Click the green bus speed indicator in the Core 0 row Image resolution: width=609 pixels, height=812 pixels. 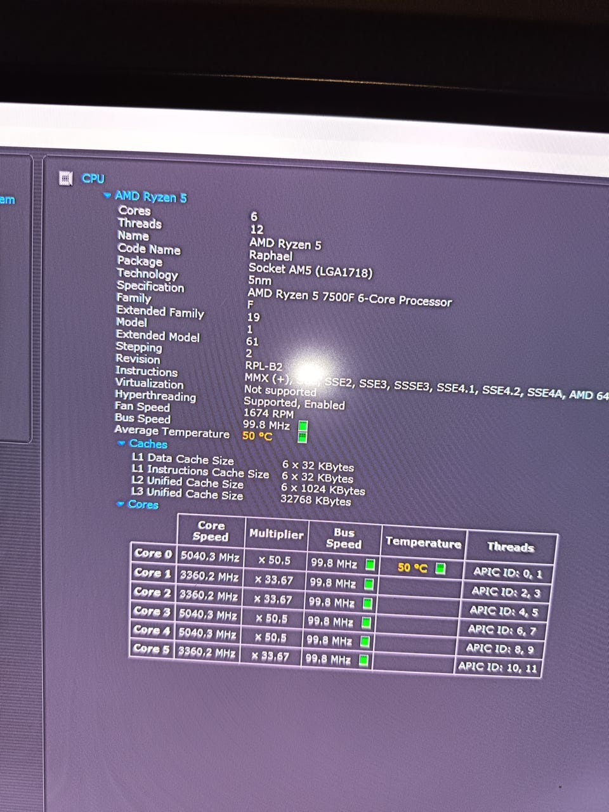370,564
